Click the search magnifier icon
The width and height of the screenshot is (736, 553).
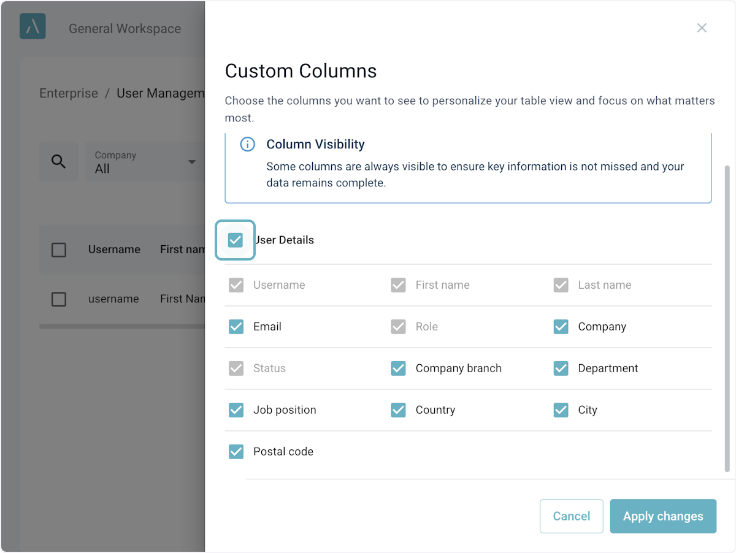tap(59, 162)
